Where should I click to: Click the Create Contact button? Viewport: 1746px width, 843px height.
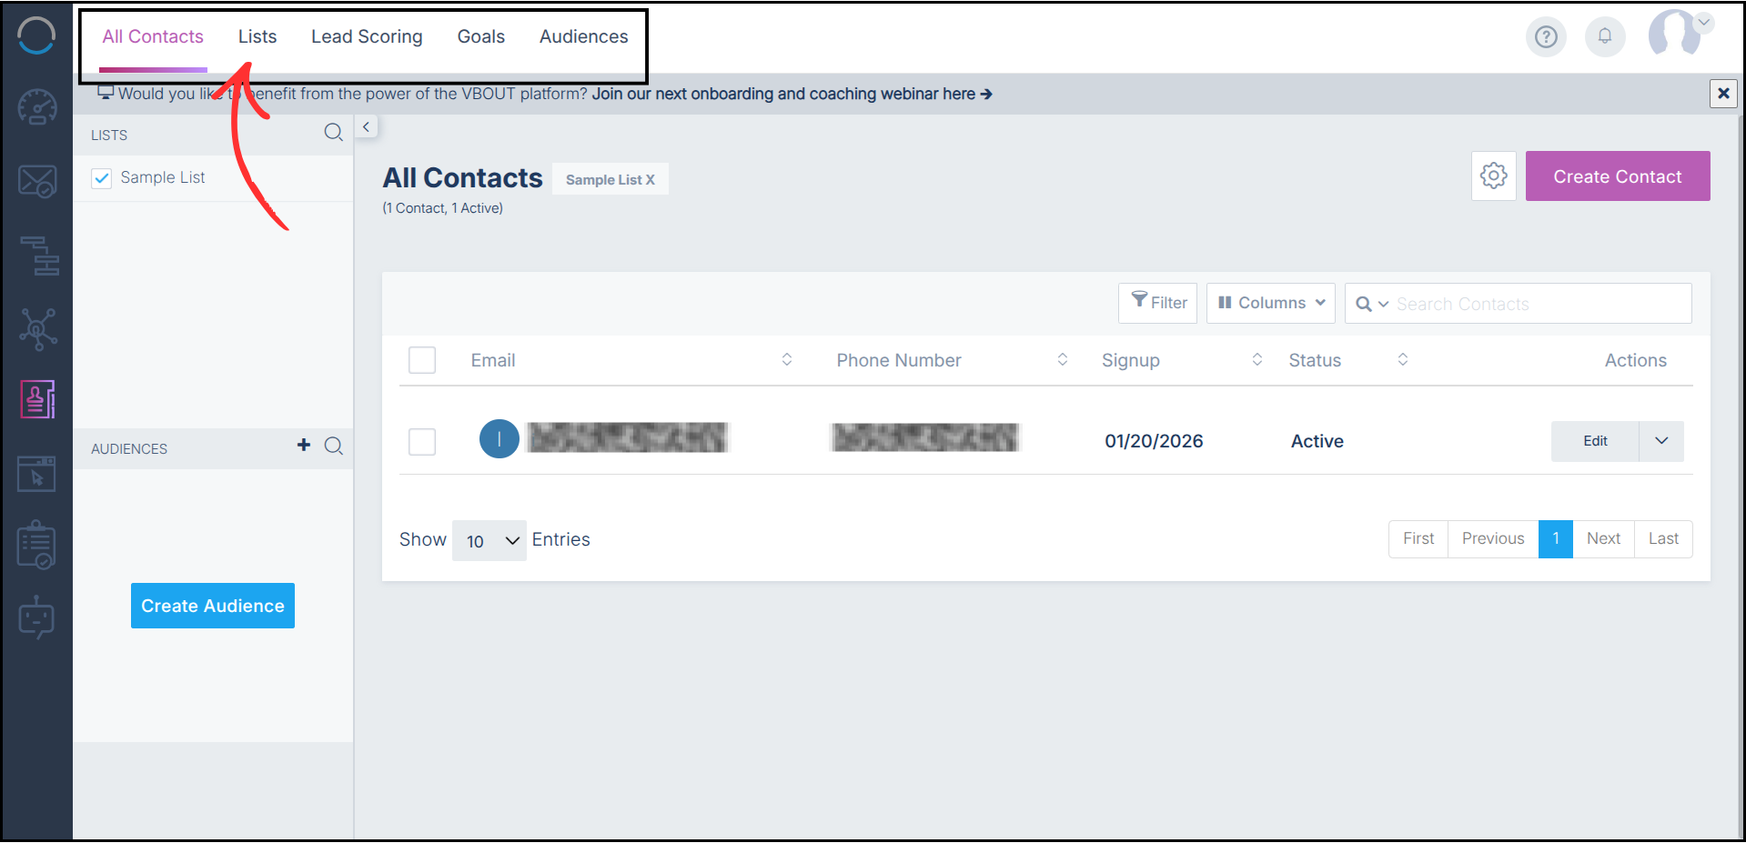pos(1617,176)
